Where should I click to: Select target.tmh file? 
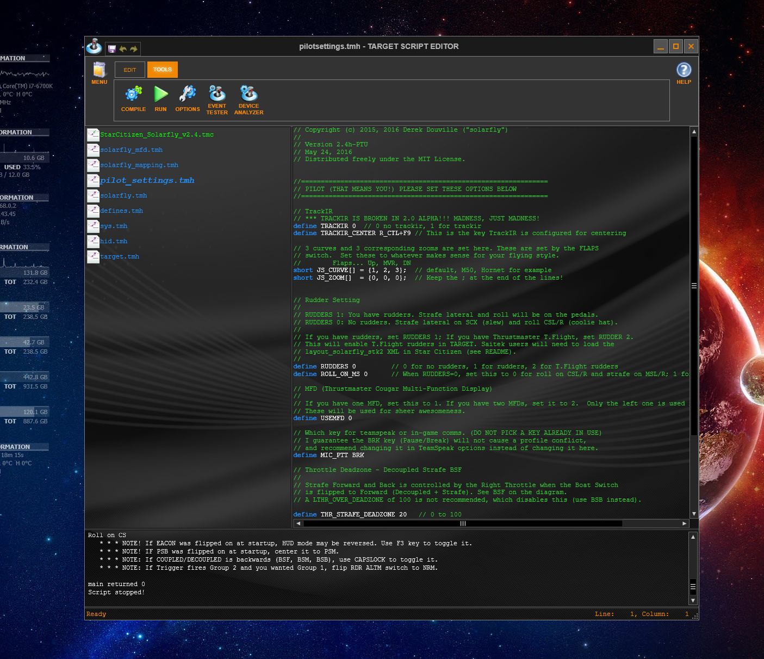(x=120, y=256)
